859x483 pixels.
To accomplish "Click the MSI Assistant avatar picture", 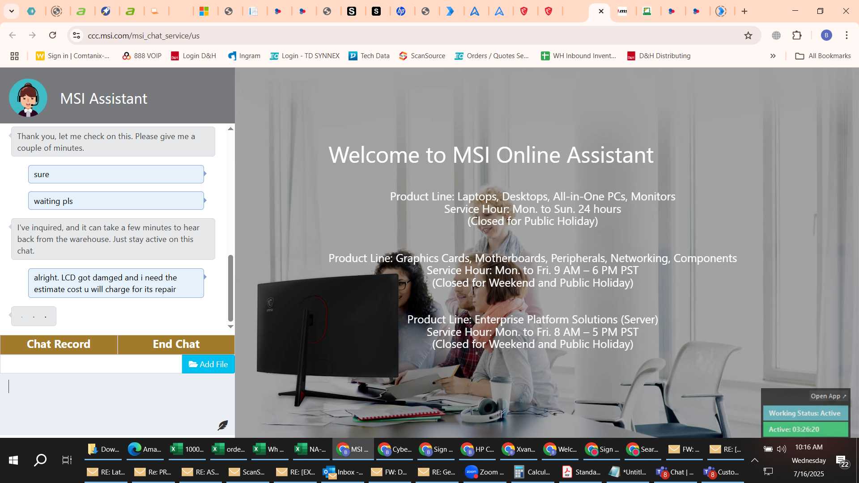I will pyautogui.click(x=28, y=98).
